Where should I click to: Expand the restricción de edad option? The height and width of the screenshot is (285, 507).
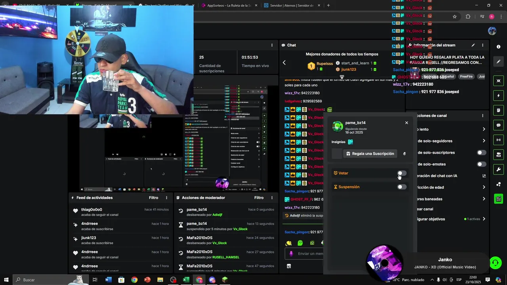click(x=484, y=187)
